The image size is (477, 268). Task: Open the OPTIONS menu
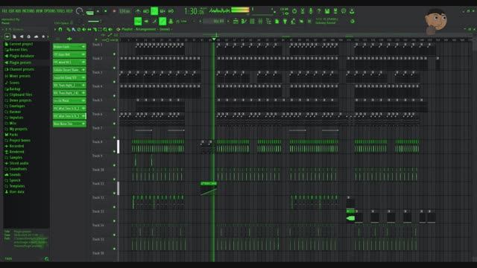(50, 11)
